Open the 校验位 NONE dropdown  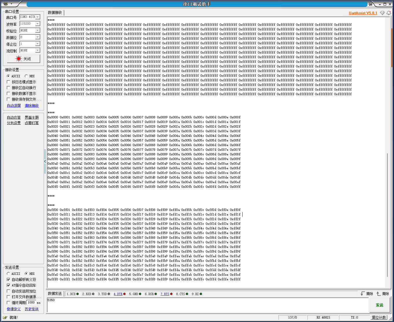tap(38, 30)
